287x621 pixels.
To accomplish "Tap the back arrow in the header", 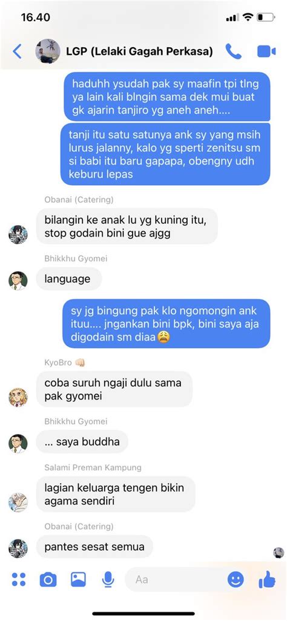I will (17, 51).
